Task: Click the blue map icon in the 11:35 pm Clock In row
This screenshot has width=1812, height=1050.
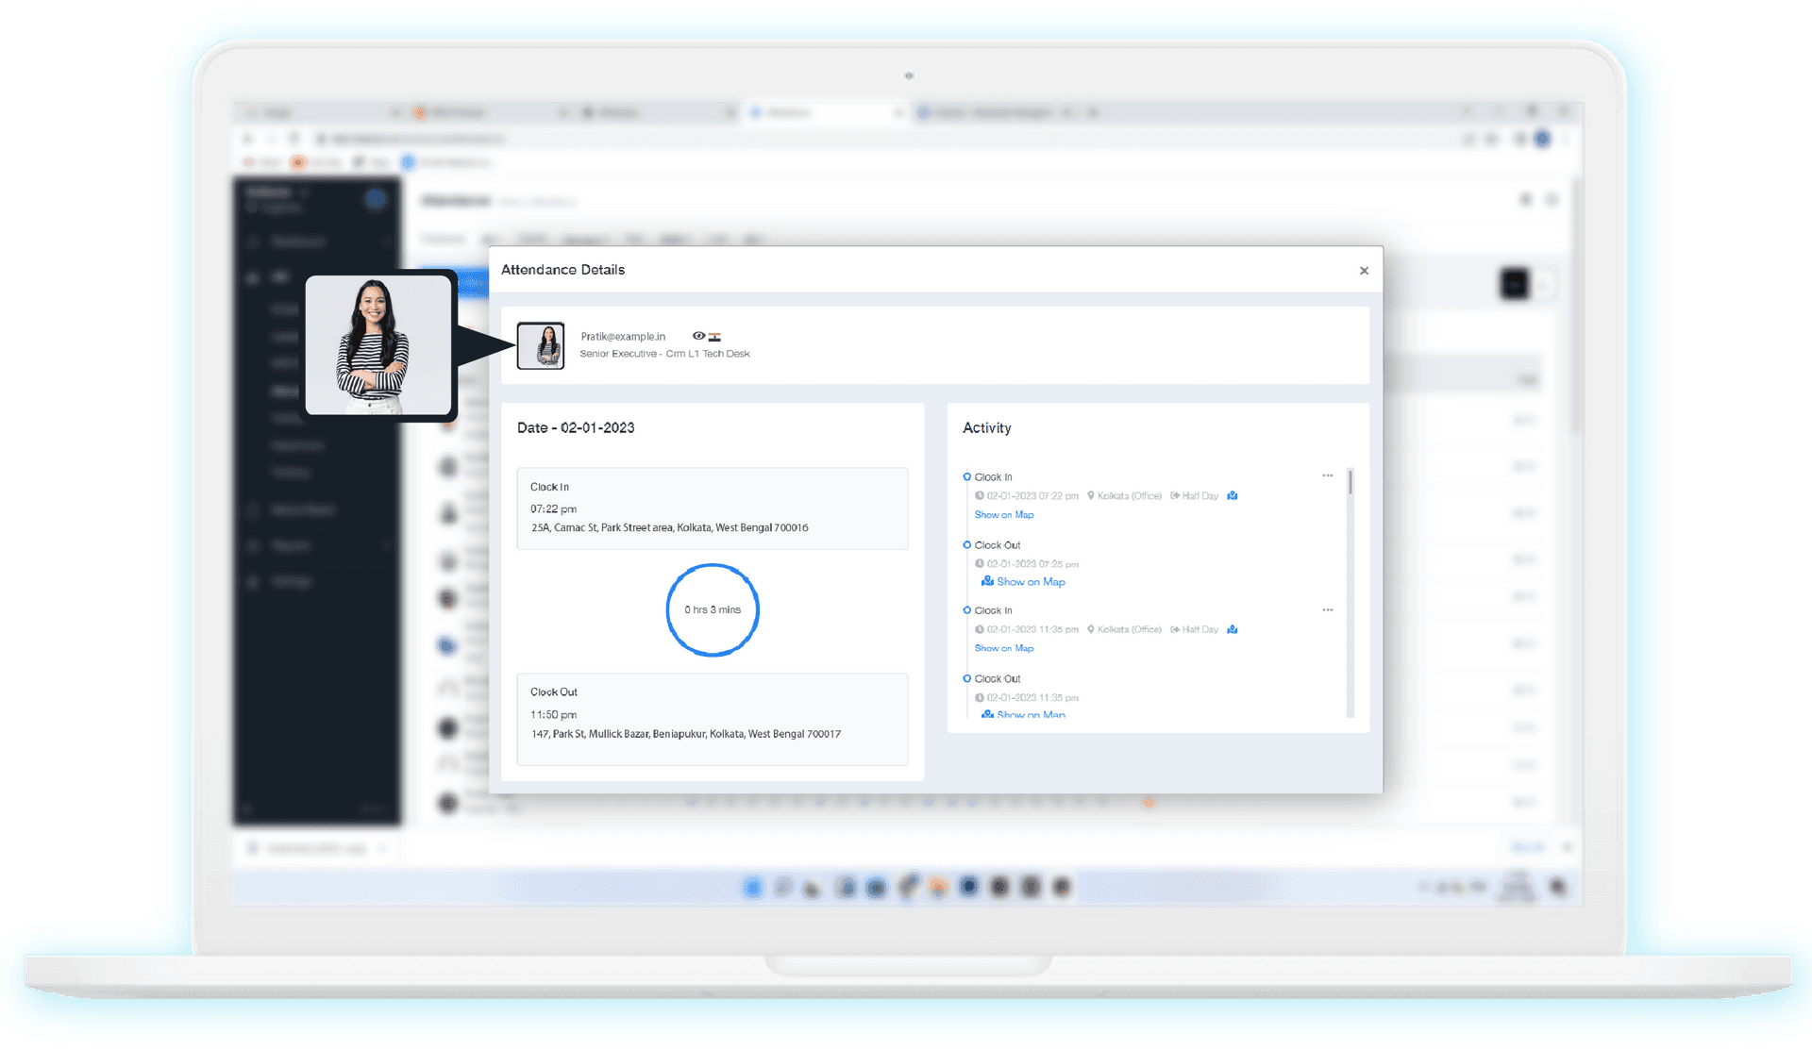Action: [1232, 629]
